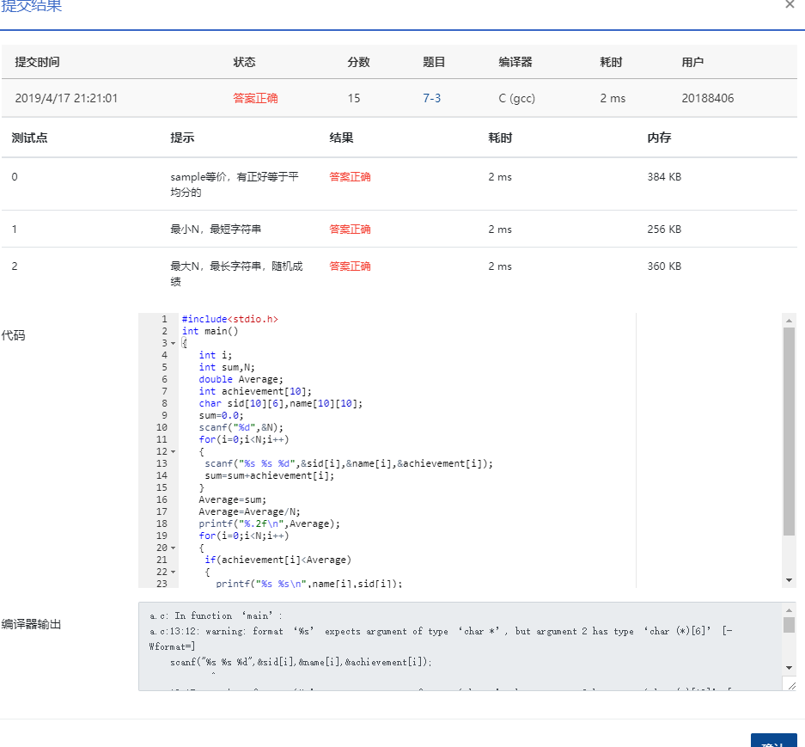Screen dimensions: 805x747
Task: Click compiler output scroll down arrow
Action: [789, 668]
